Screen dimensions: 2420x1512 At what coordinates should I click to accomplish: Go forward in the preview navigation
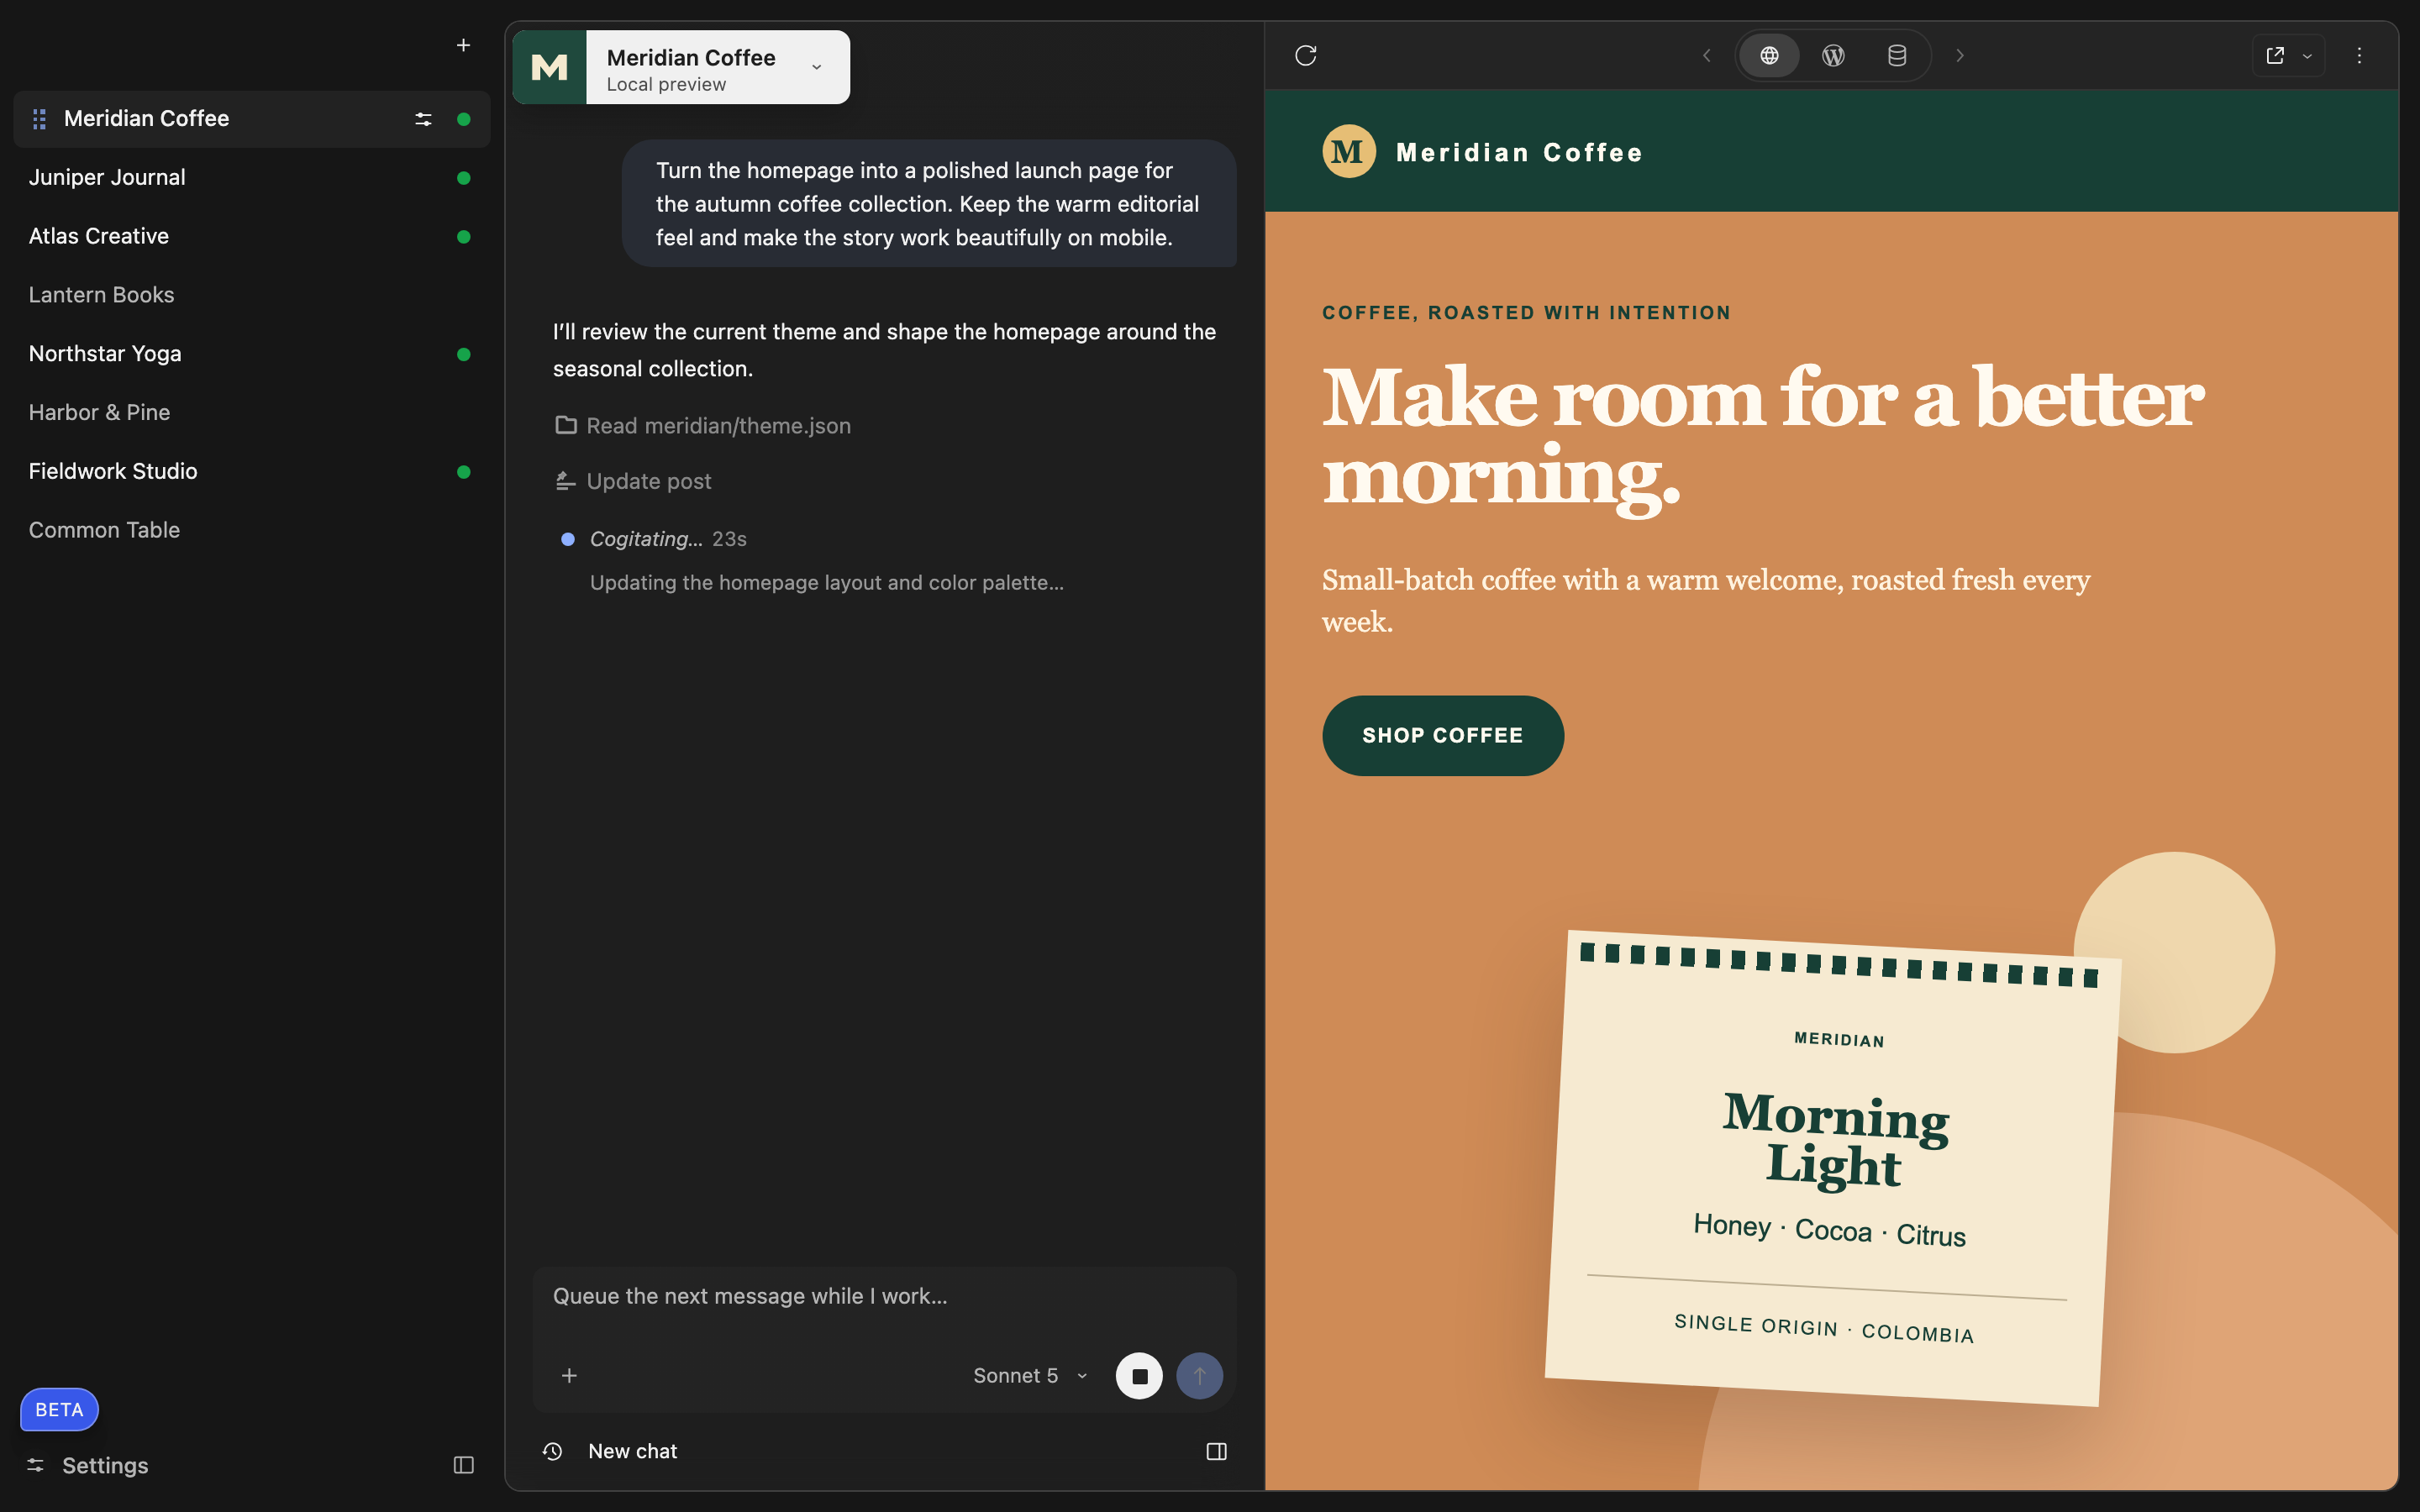[1959, 55]
